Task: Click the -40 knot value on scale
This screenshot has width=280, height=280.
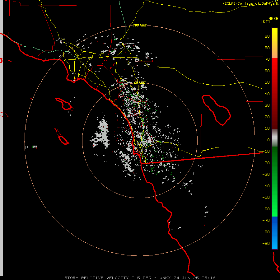Action: [266, 186]
